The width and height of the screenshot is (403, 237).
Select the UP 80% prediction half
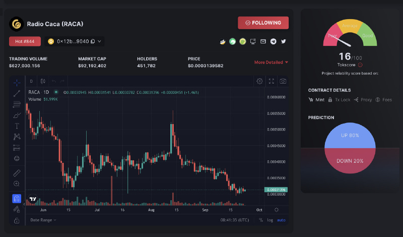coord(350,135)
